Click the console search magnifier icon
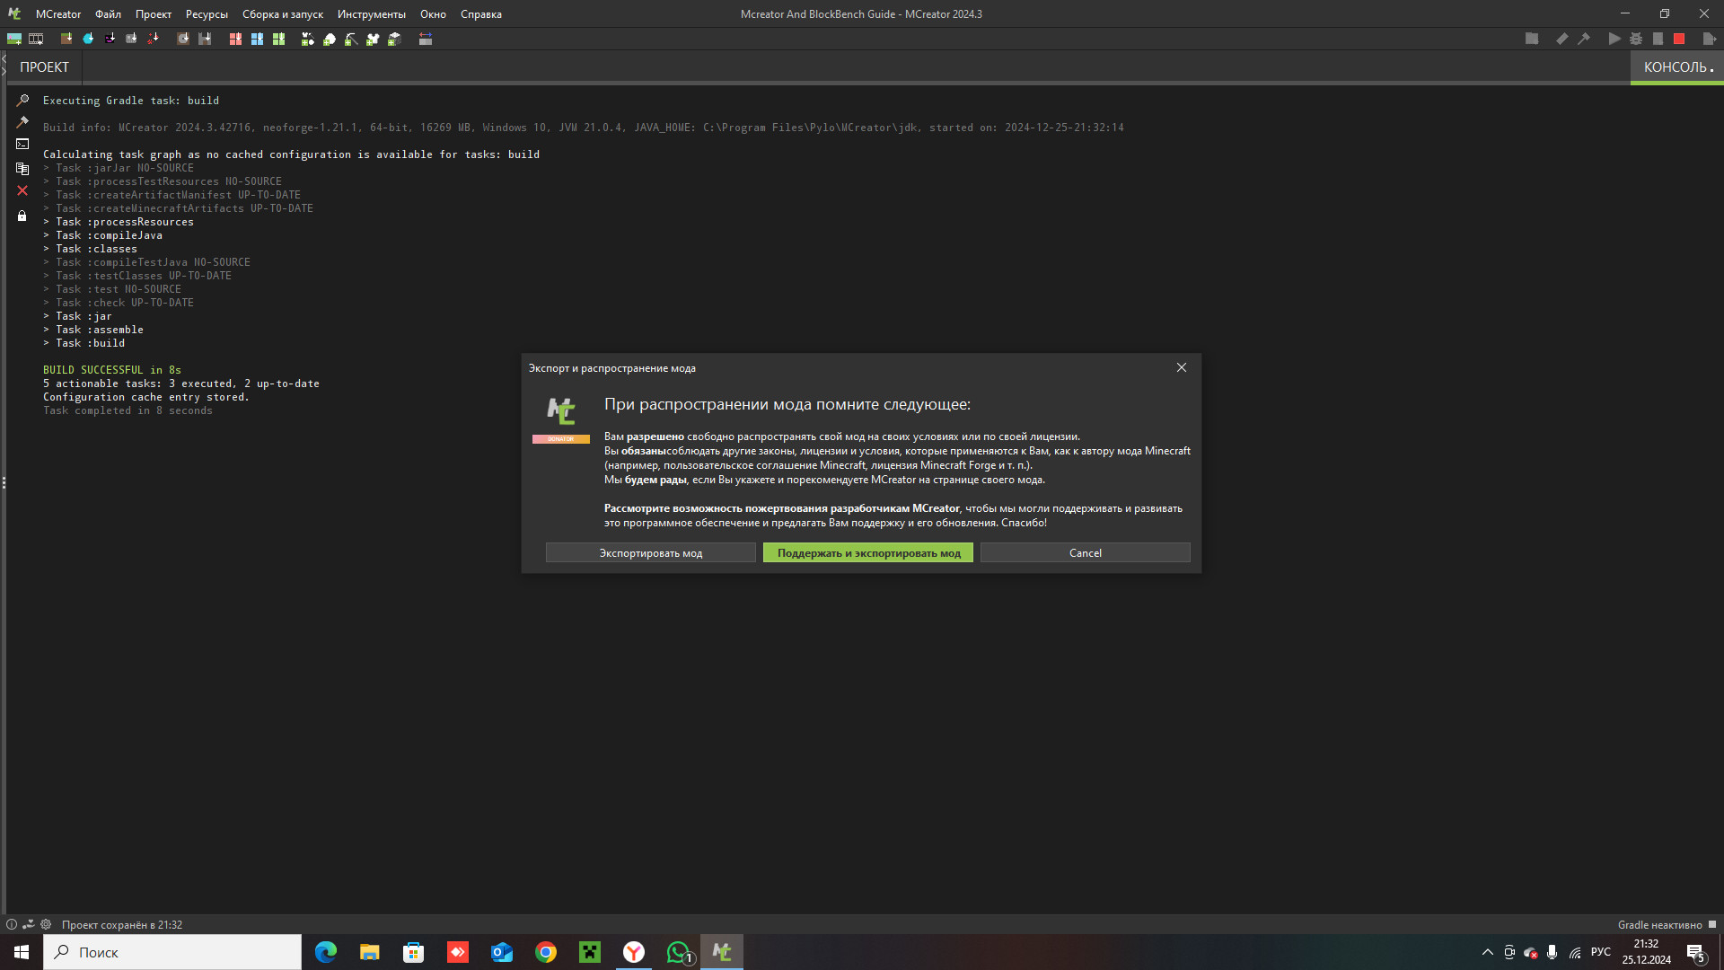Viewport: 1724px width, 970px height. pos(22,101)
